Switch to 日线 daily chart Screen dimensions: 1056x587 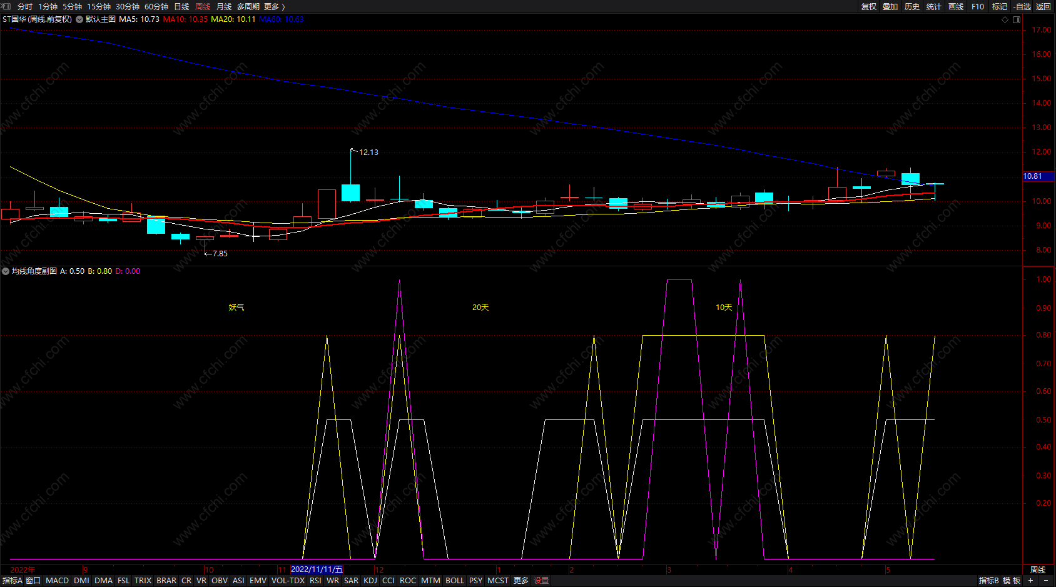[181, 7]
